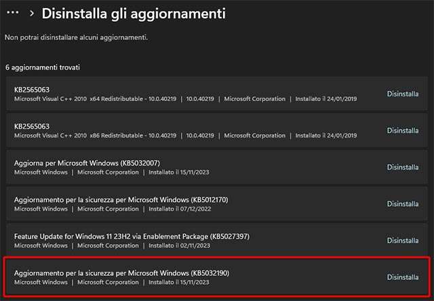
Task: Select the KB5012170 security update title
Action: pyautogui.click(x=121, y=199)
